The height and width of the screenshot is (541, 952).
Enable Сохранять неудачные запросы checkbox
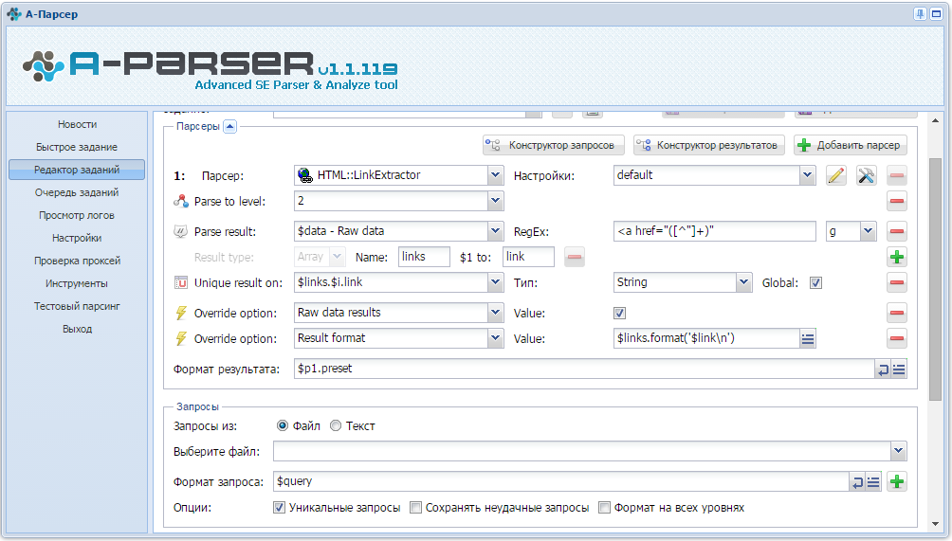[416, 508]
